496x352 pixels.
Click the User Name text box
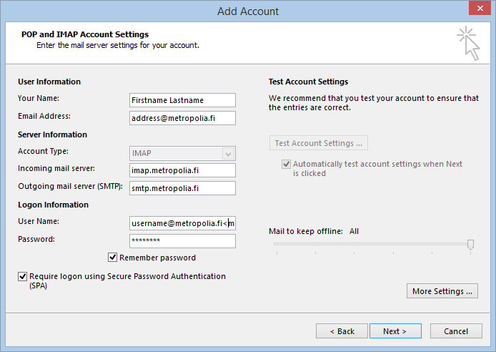pos(182,223)
